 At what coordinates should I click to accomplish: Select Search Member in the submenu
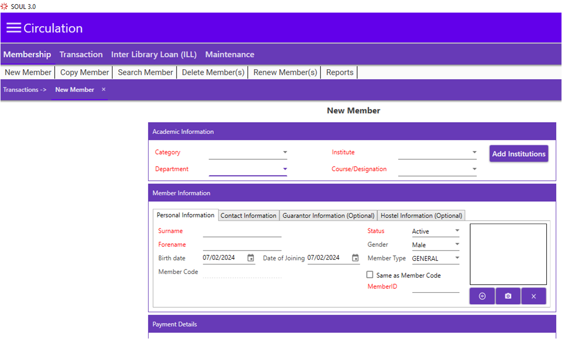145,72
